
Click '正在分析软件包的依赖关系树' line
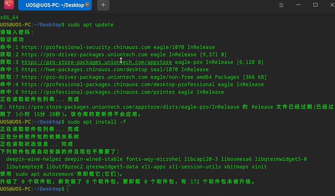(x=39, y=137)
